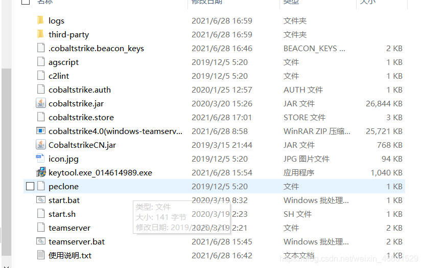Image resolution: width=423 pixels, height=268 pixels.
Task: Click the JPG 图片文件 type cell
Action: pyautogui.click(x=307, y=159)
